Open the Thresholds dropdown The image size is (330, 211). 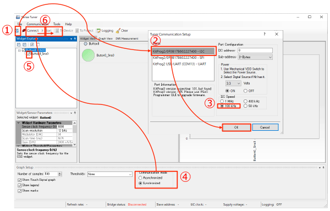pos(109,174)
